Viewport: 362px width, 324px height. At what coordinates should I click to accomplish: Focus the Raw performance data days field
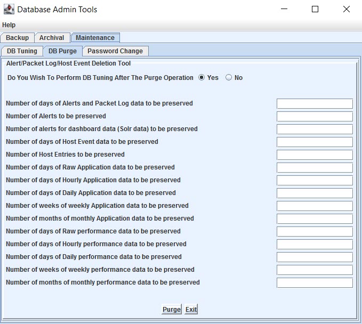point(315,231)
